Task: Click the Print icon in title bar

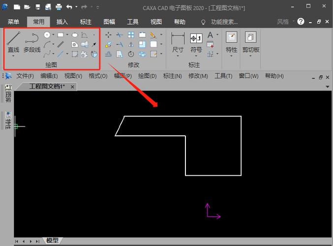Action: point(59,7)
